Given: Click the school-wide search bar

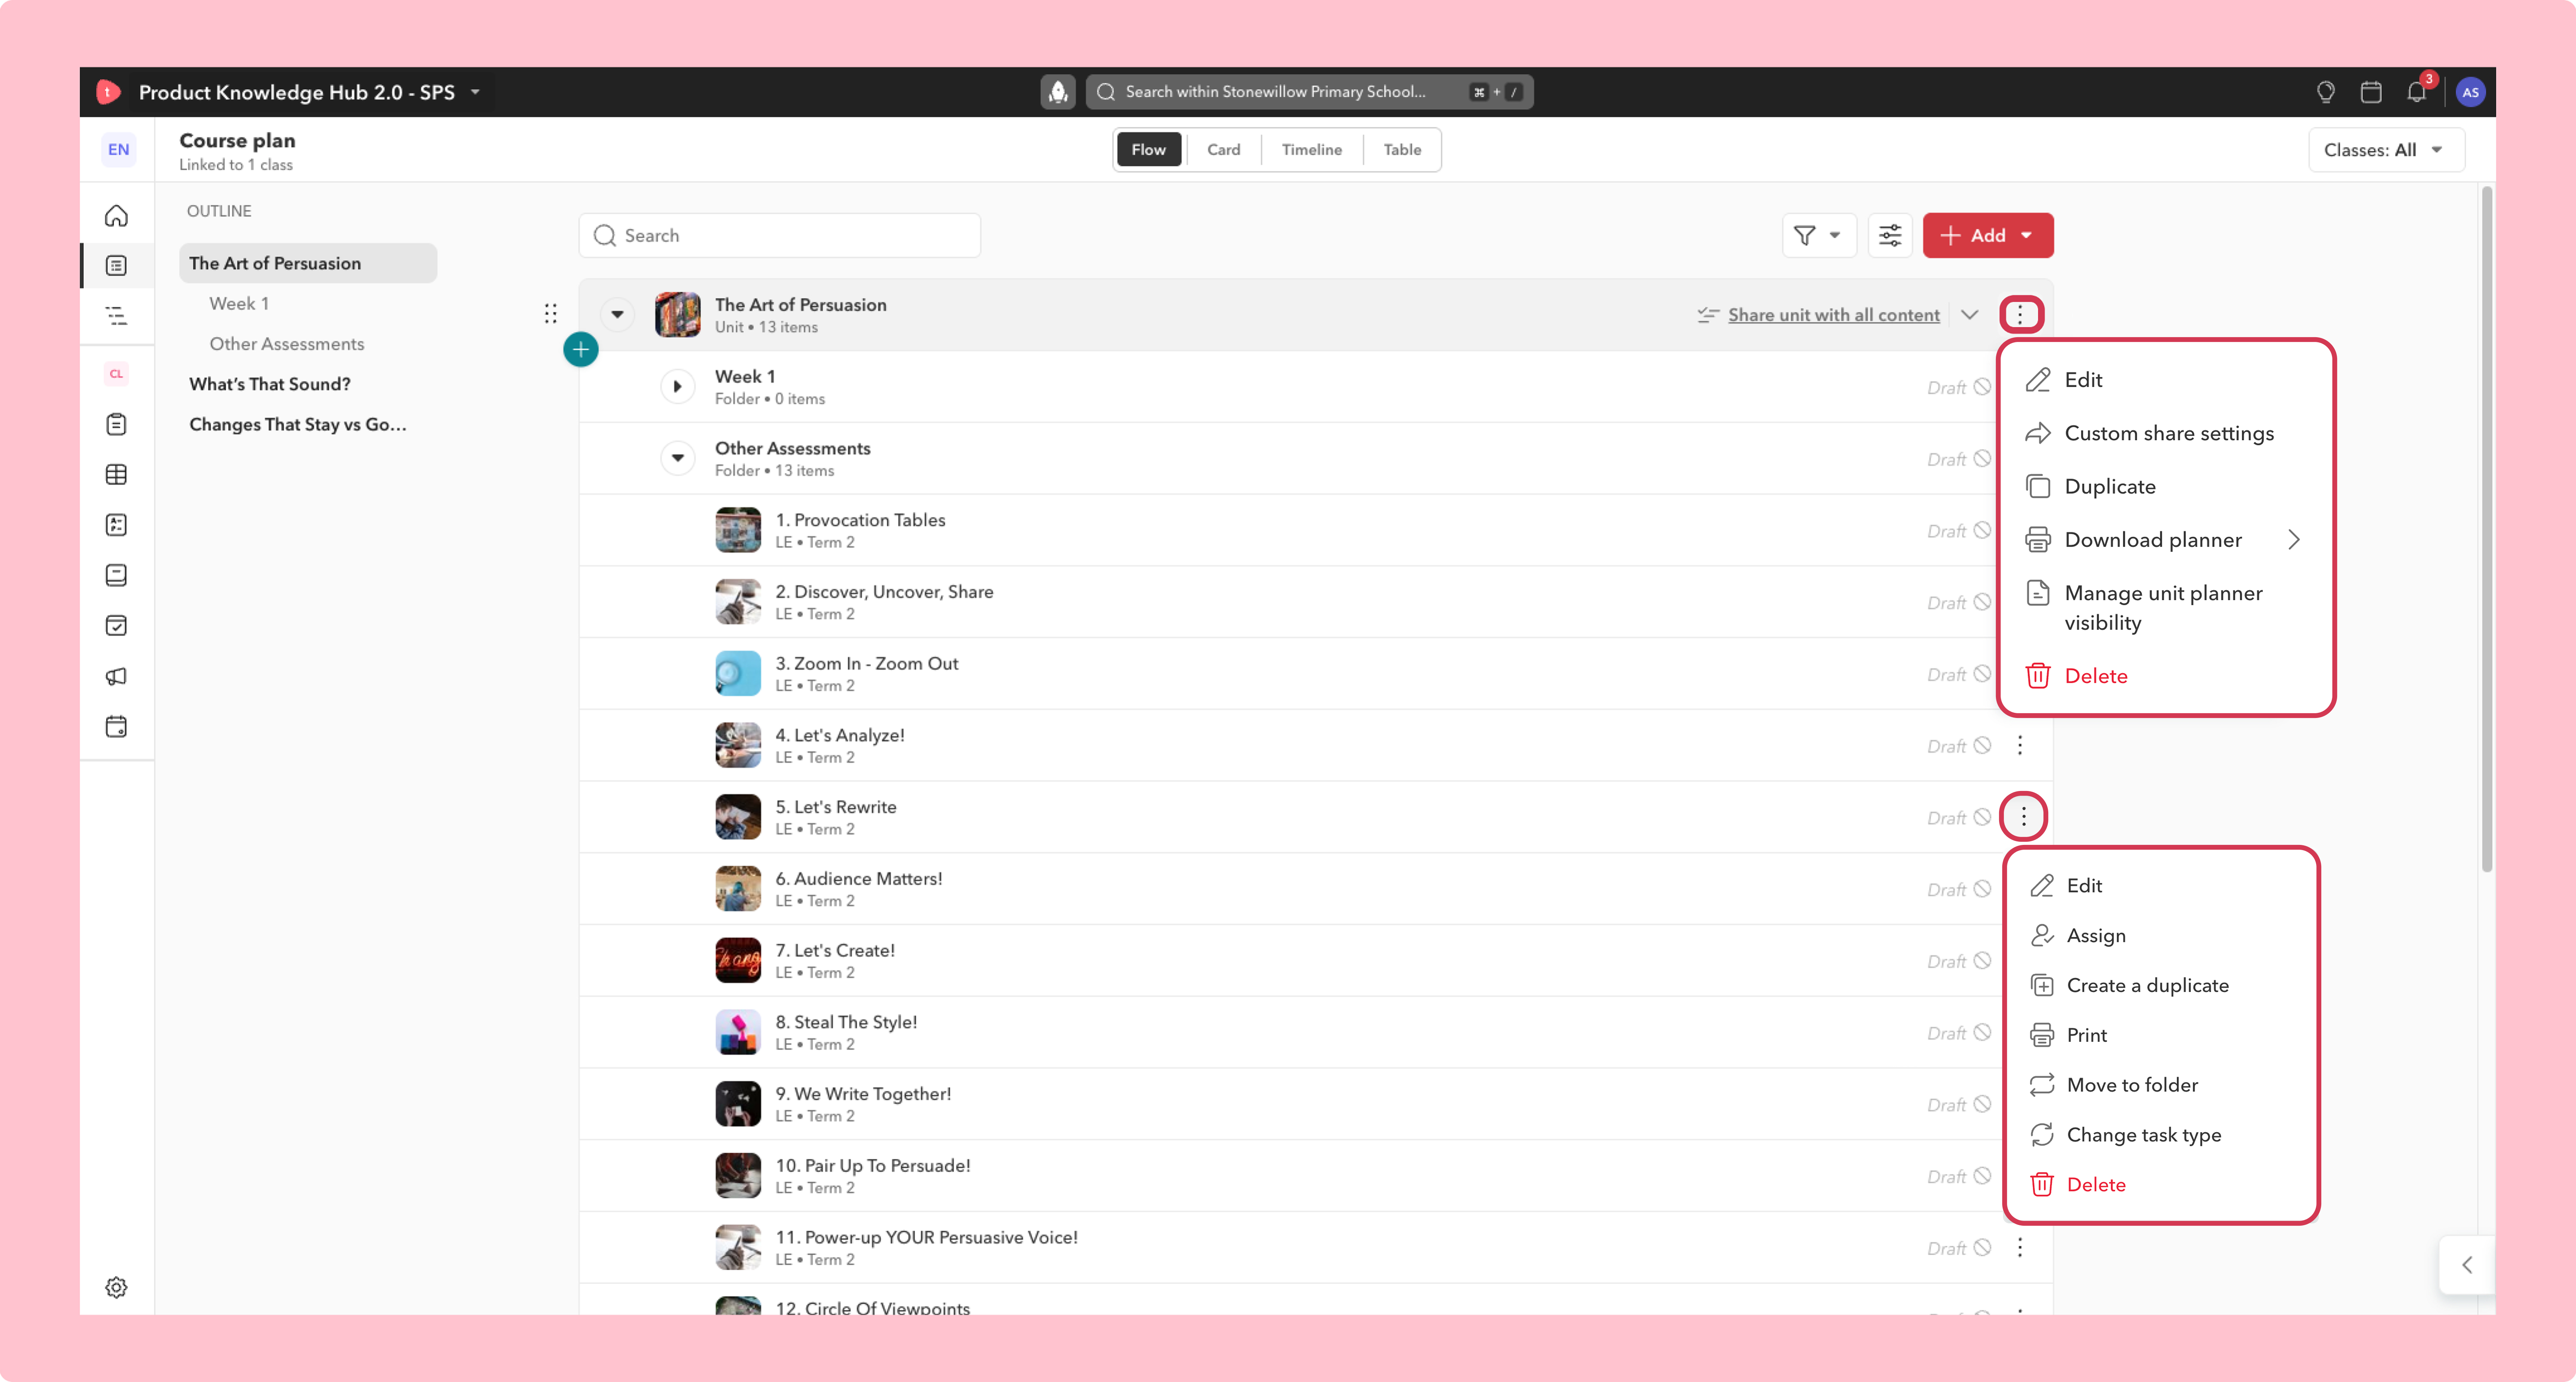Looking at the screenshot, I should (1309, 92).
